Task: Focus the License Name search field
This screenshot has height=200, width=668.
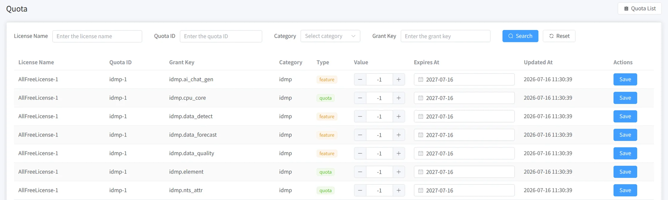Action: coord(97,36)
